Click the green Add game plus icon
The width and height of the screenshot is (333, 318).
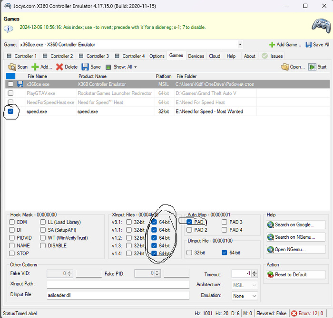[x=35, y=67]
